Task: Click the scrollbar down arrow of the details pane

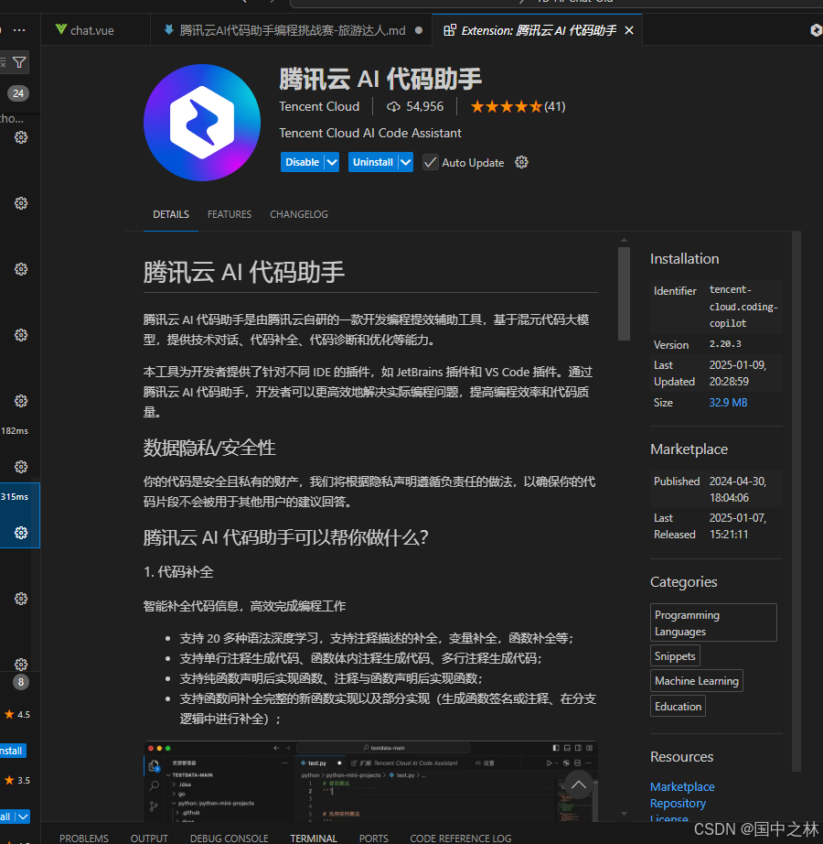Action: click(624, 814)
